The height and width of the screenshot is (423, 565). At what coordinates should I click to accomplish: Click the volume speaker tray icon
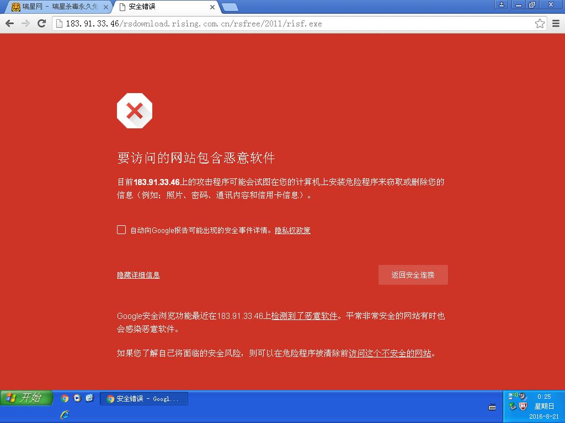click(x=523, y=397)
